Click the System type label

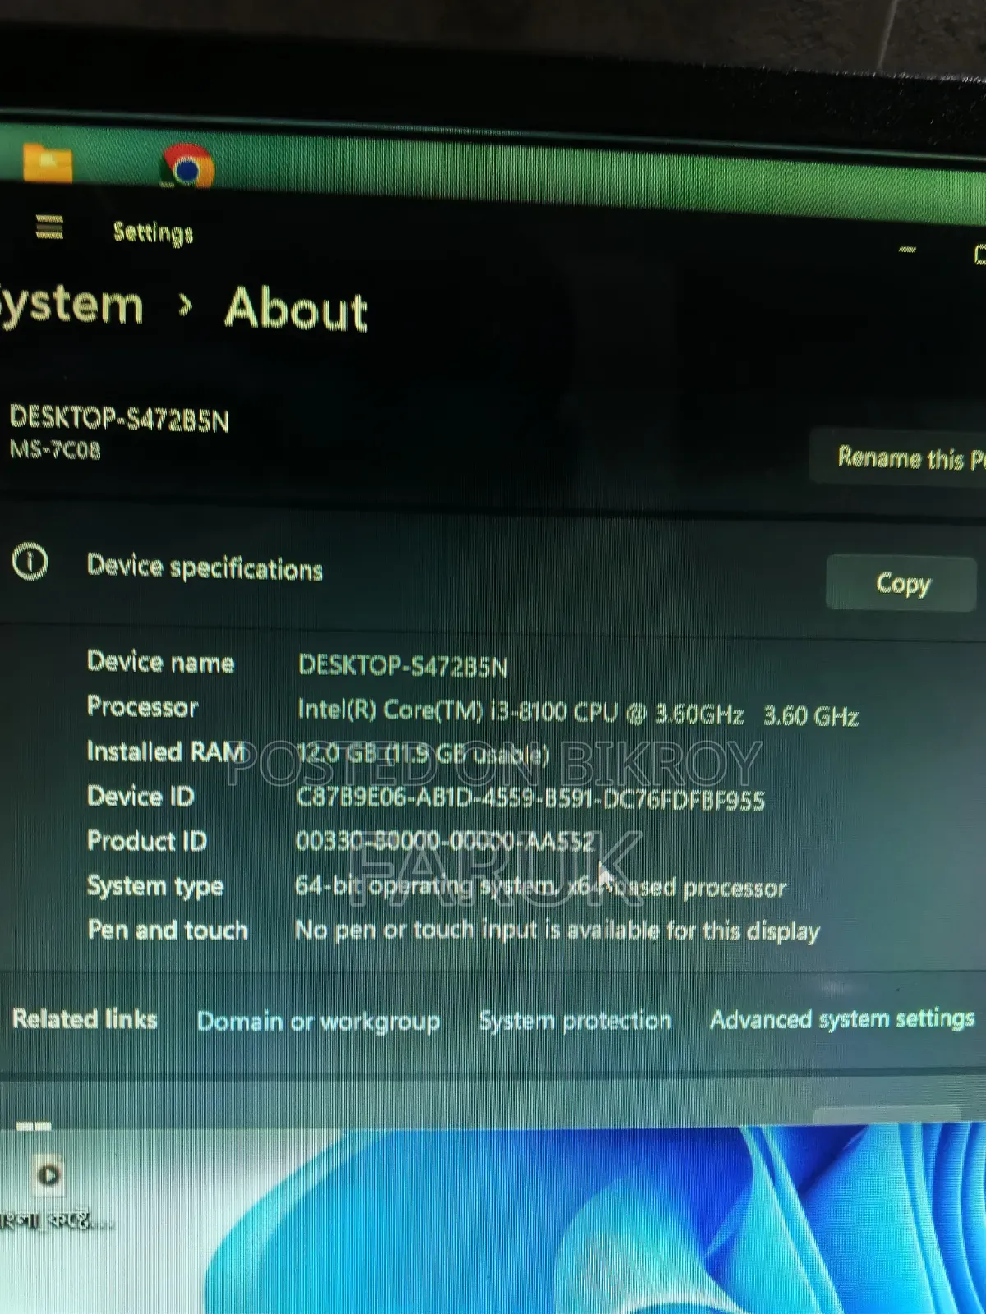[x=155, y=886]
